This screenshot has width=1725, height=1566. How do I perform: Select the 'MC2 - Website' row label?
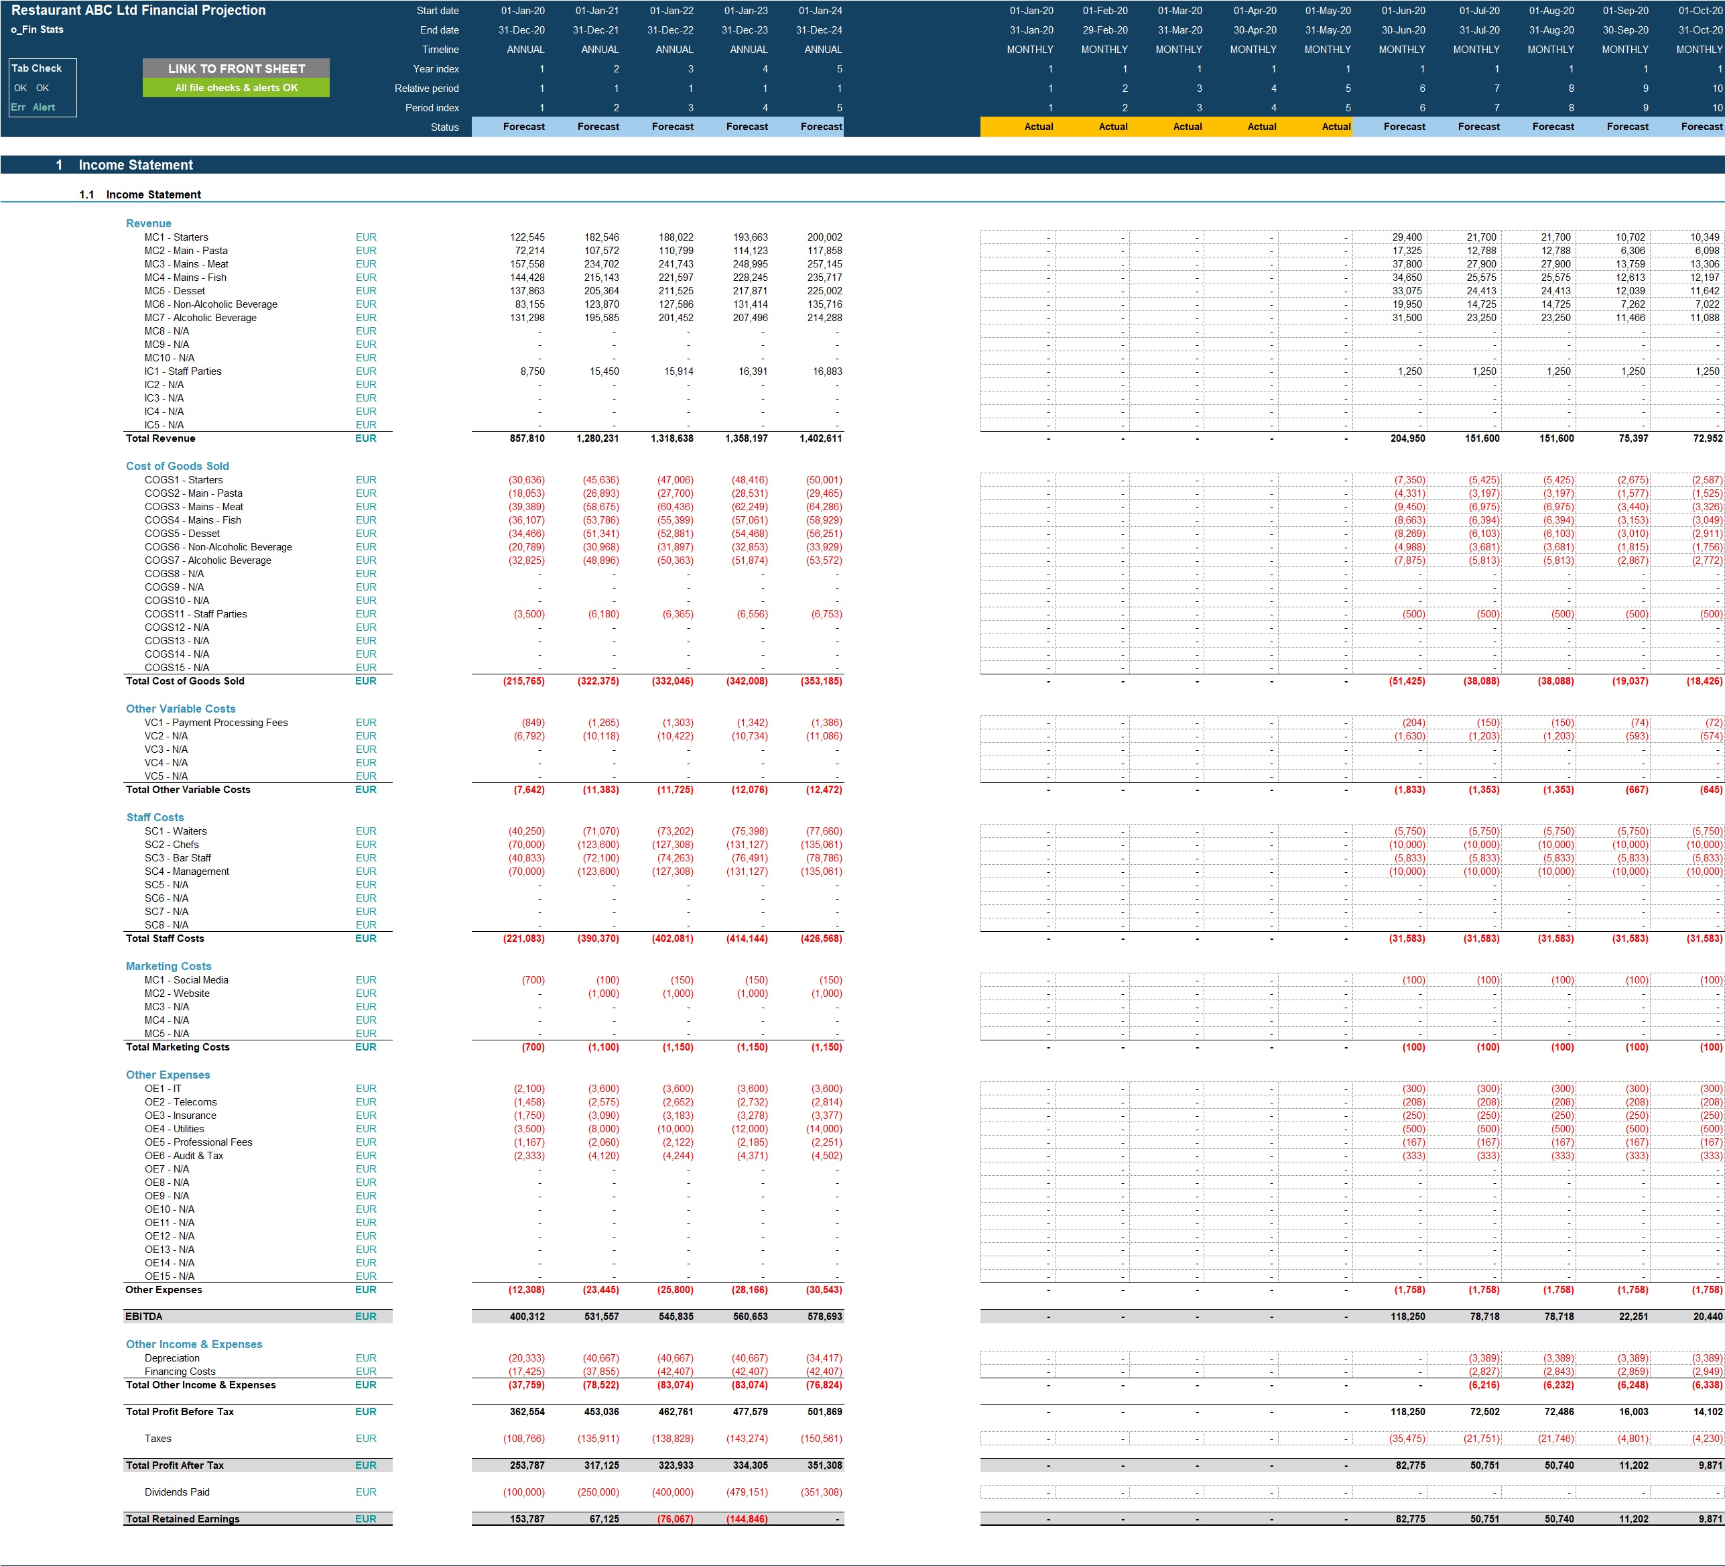click(x=177, y=993)
